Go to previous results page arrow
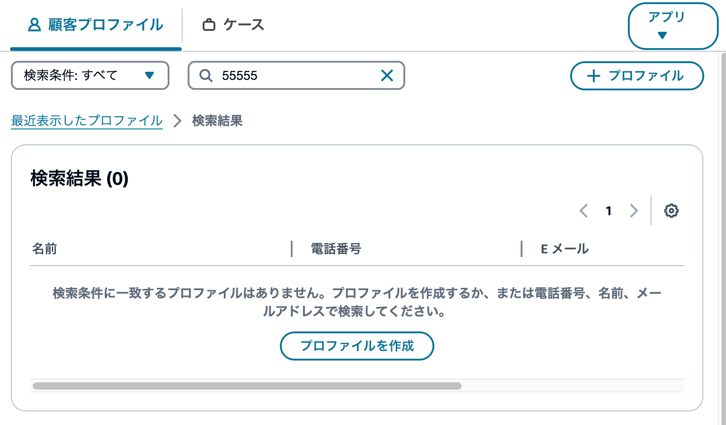The width and height of the screenshot is (726, 425). pyautogui.click(x=584, y=211)
